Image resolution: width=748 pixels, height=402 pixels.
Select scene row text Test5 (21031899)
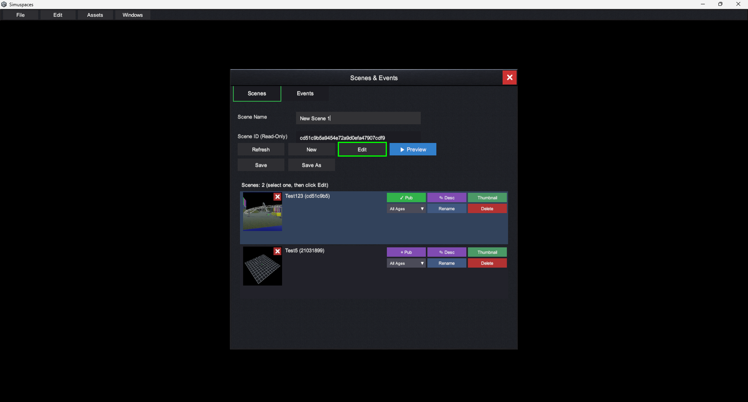pyautogui.click(x=305, y=250)
